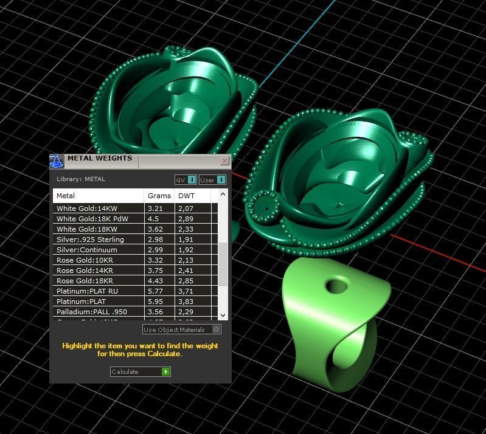This screenshot has height=434, width=486.
Task: Select the Rose Gold:18KR row
Action: pos(136,281)
